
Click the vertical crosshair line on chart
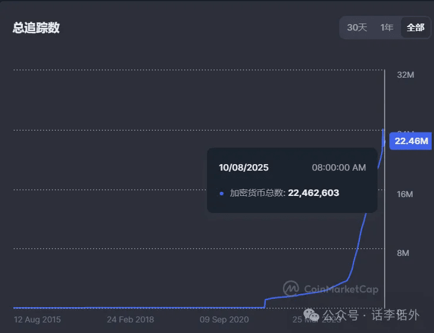[x=385, y=235]
